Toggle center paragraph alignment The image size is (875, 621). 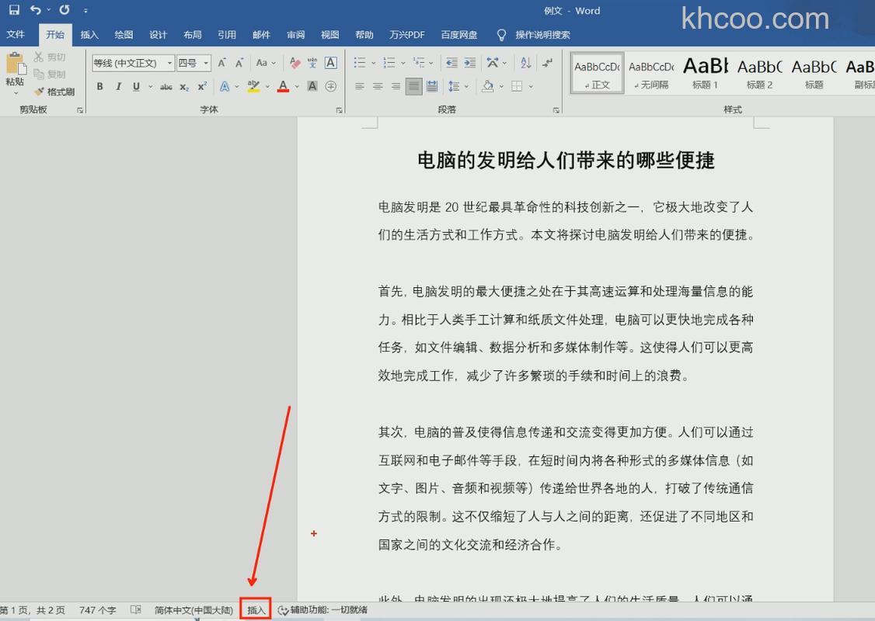point(377,85)
